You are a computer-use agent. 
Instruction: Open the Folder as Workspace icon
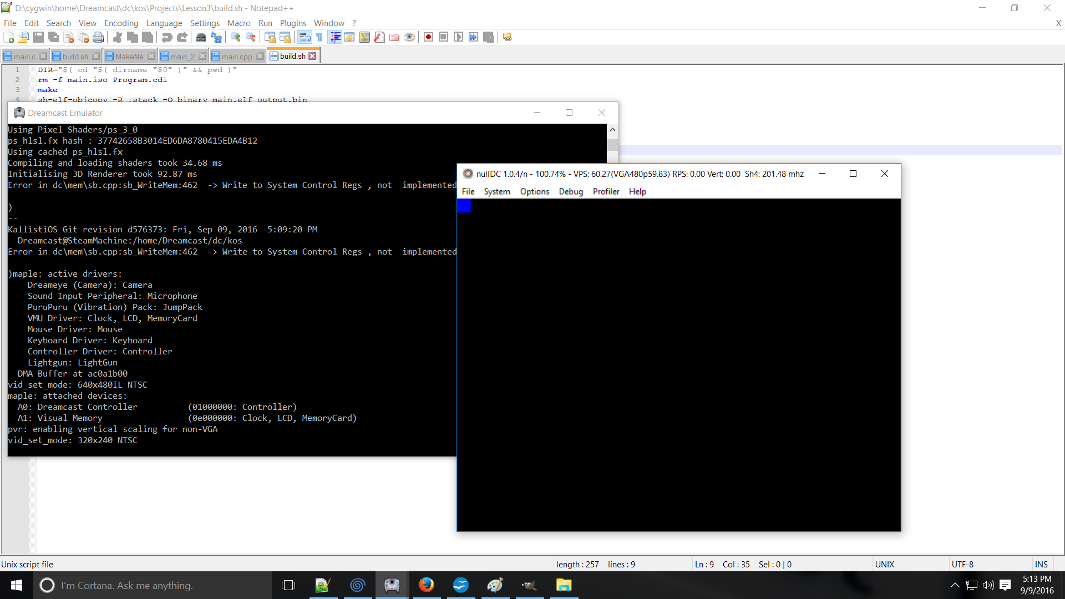click(x=394, y=37)
